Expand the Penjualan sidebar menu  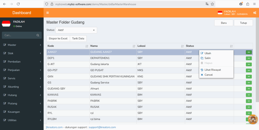[22, 70]
